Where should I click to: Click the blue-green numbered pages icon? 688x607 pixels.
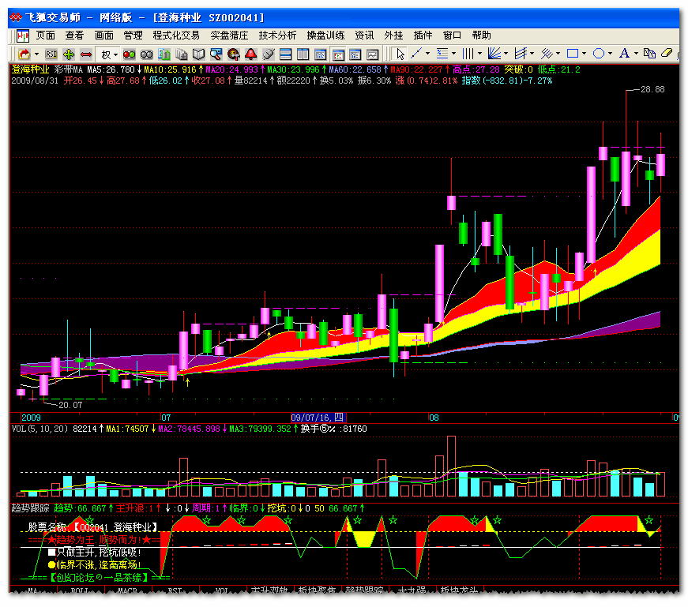[164, 54]
